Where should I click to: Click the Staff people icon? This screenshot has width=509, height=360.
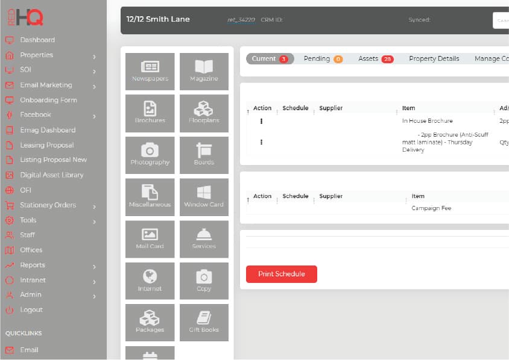10,235
